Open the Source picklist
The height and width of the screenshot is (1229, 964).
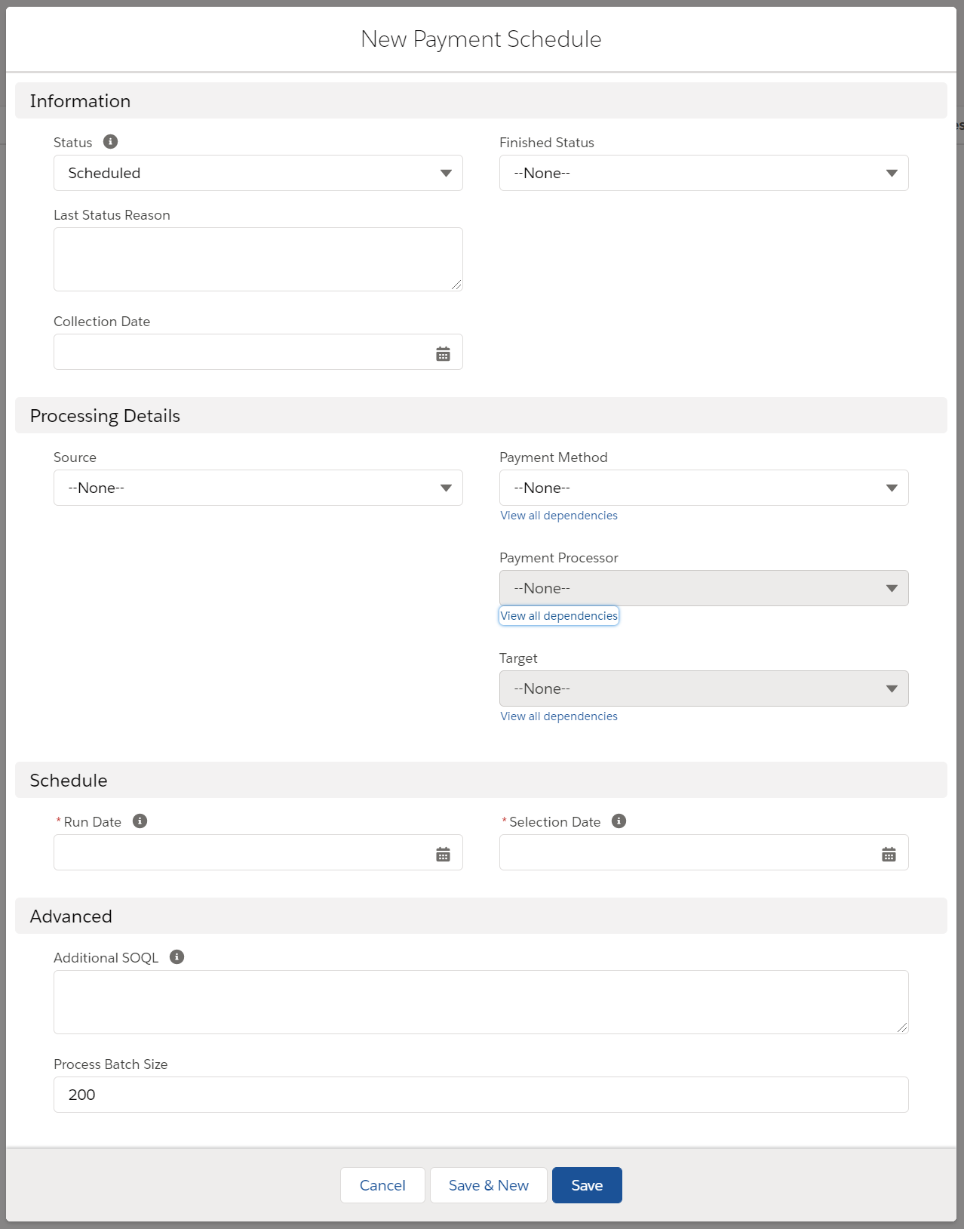point(258,488)
